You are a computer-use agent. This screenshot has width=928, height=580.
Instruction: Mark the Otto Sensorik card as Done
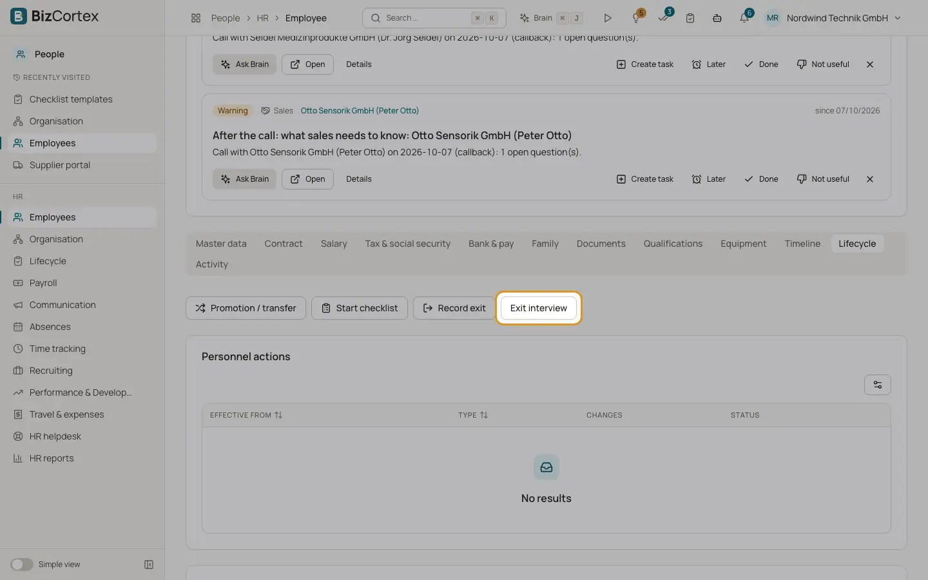click(761, 179)
